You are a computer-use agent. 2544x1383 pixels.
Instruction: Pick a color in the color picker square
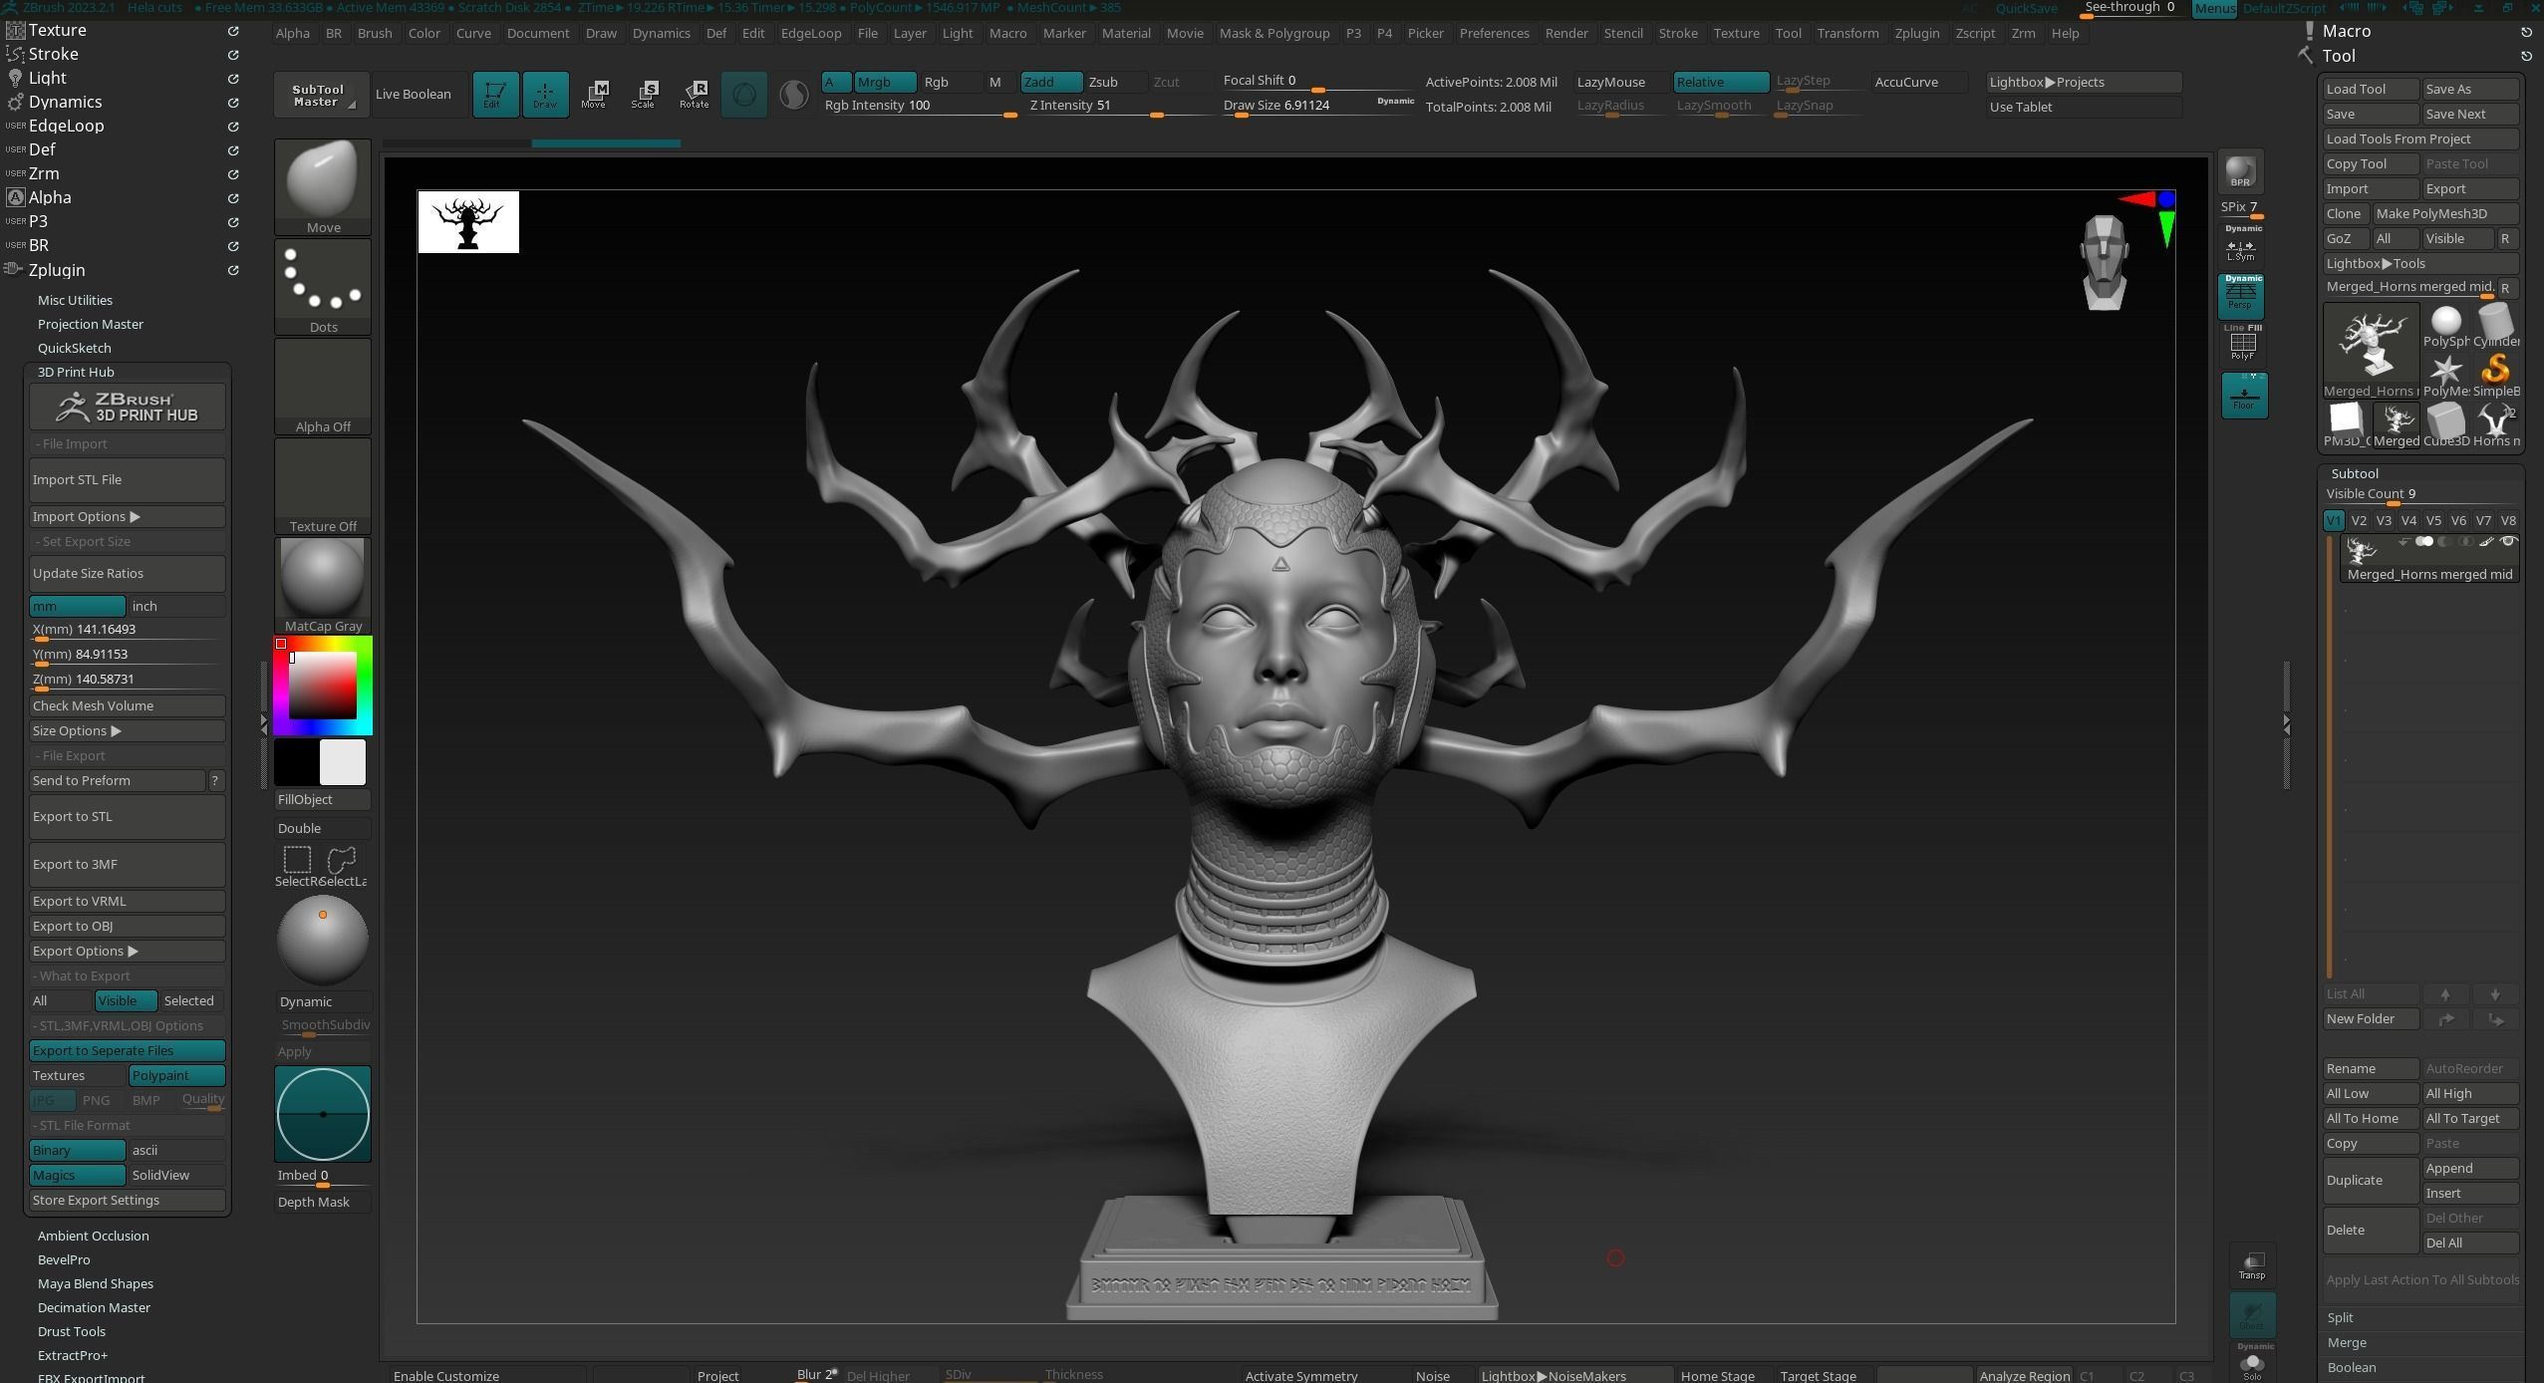pos(322,685)
